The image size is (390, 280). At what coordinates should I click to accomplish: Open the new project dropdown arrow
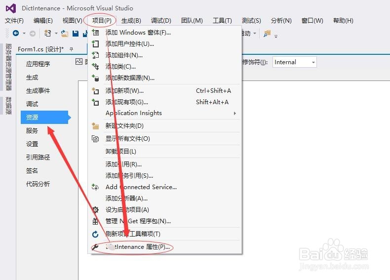[56, 33]
